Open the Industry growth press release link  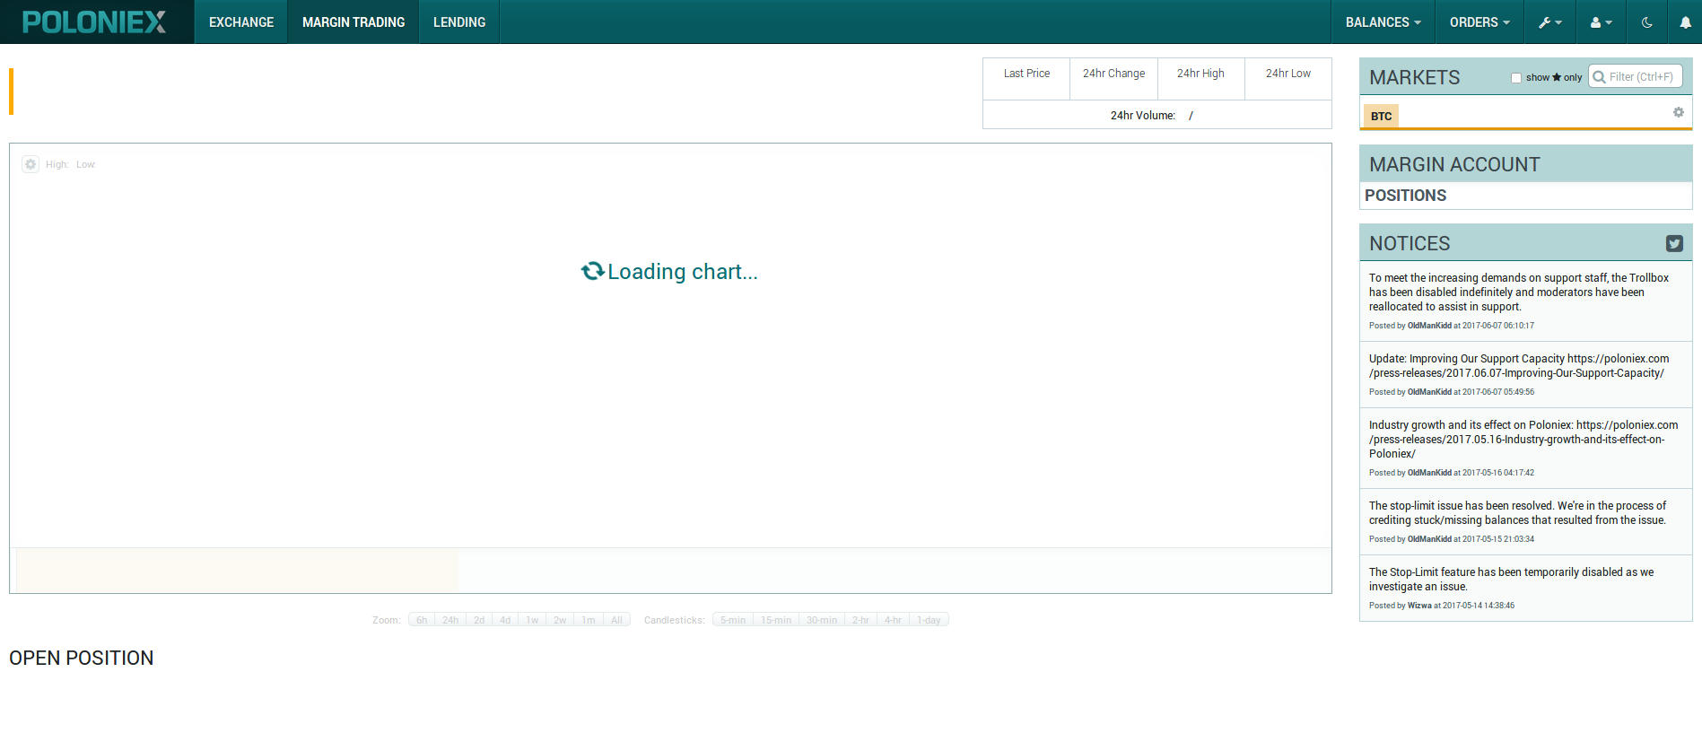[x=1523, y=440]
